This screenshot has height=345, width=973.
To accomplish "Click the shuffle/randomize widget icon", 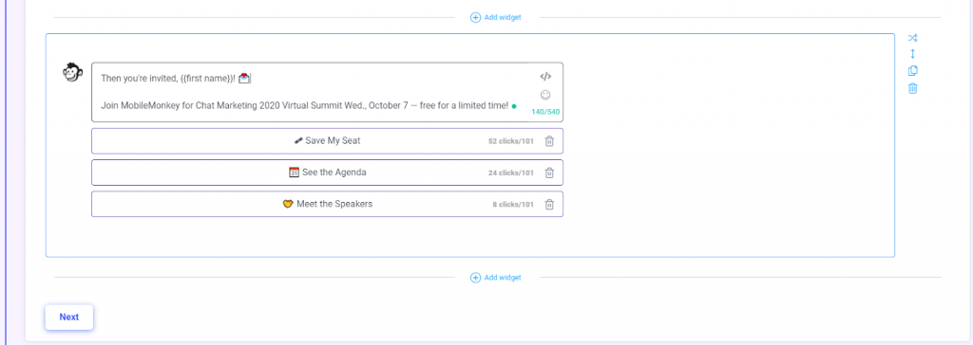I will point(912,38).
